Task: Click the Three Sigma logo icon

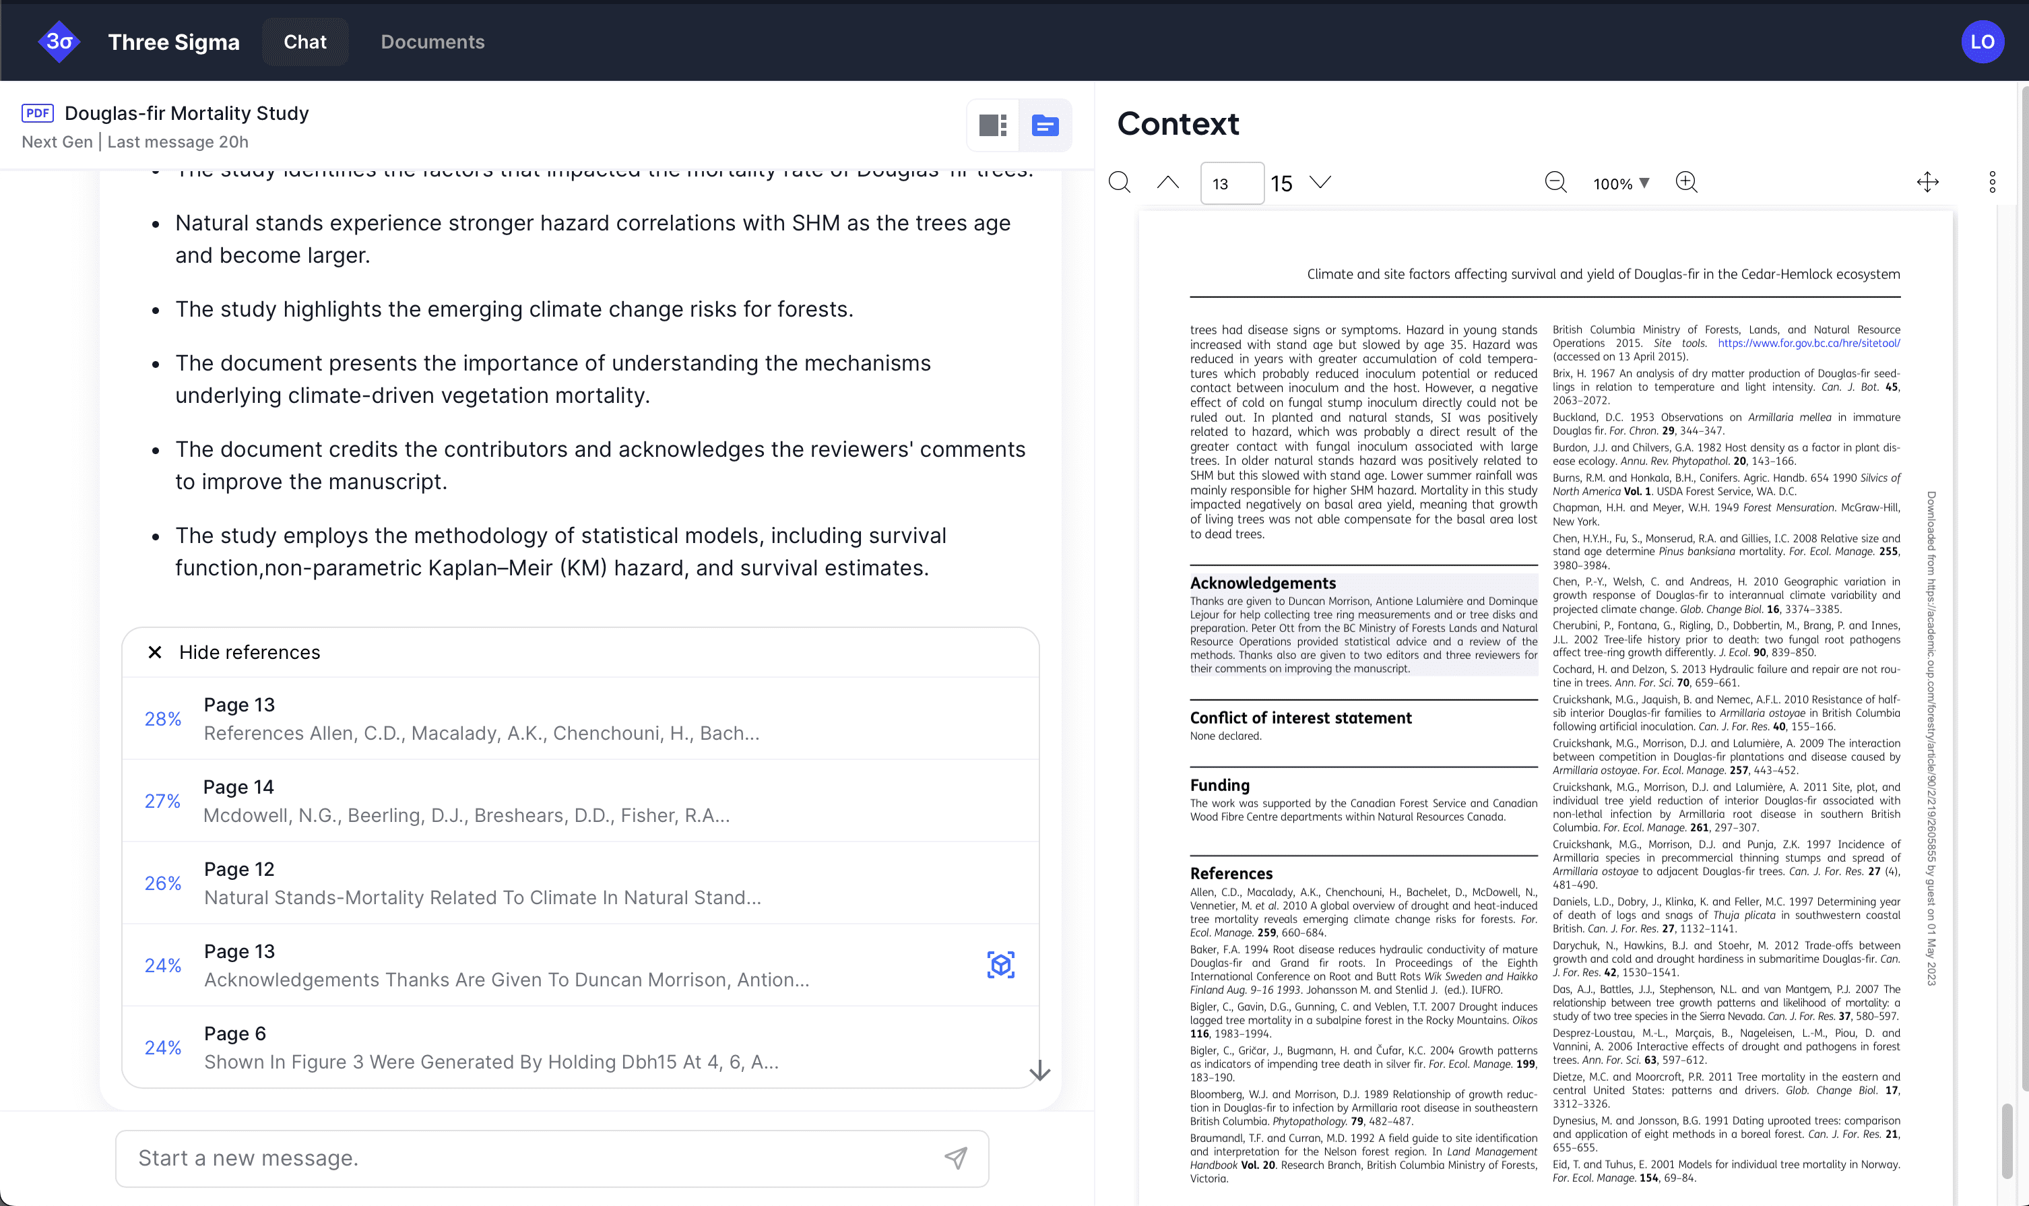Action: pyautogui.click(x=59, y=42)
